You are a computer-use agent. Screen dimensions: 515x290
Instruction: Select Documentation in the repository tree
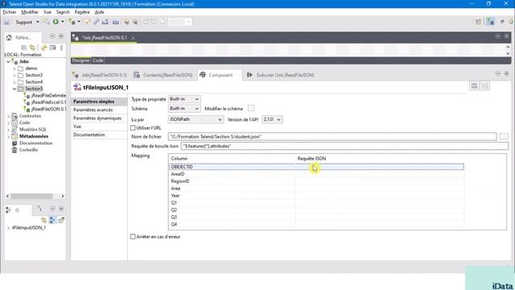pyautogui.click(x=35, y=143)
